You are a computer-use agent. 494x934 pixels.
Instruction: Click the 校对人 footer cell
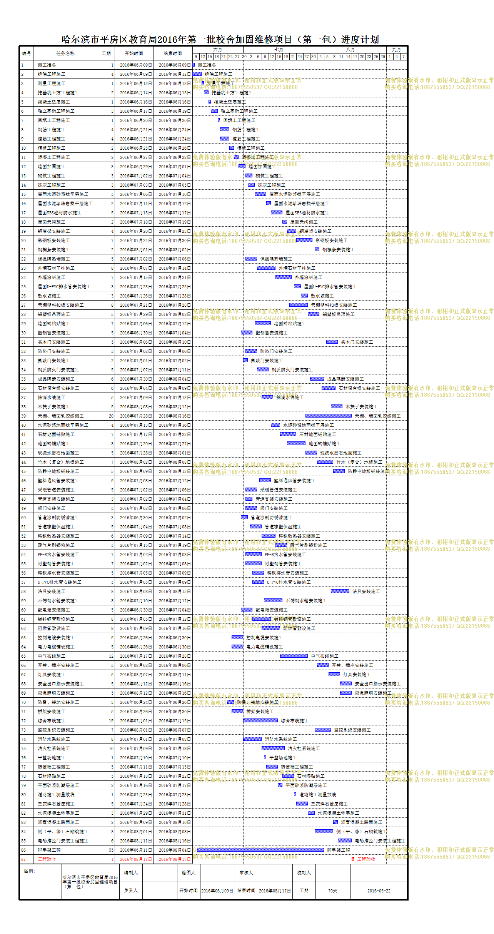click(x=304, y=873)
